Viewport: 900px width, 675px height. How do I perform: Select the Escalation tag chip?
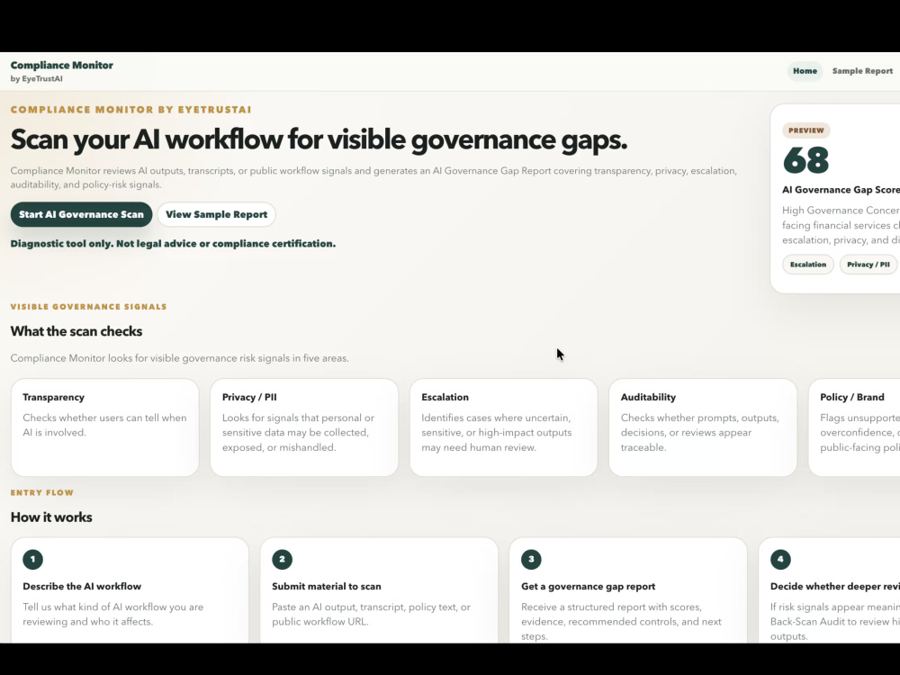coord(807,265)
